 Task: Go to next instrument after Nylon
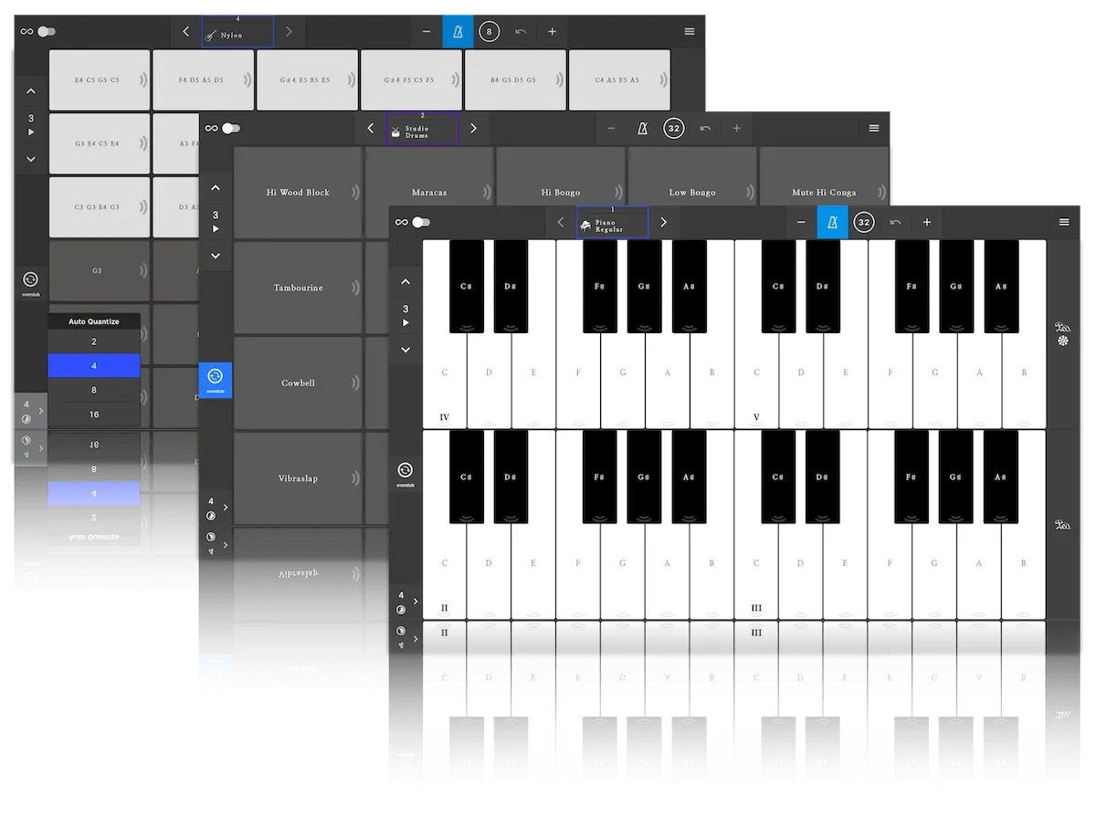pos(289,32)
